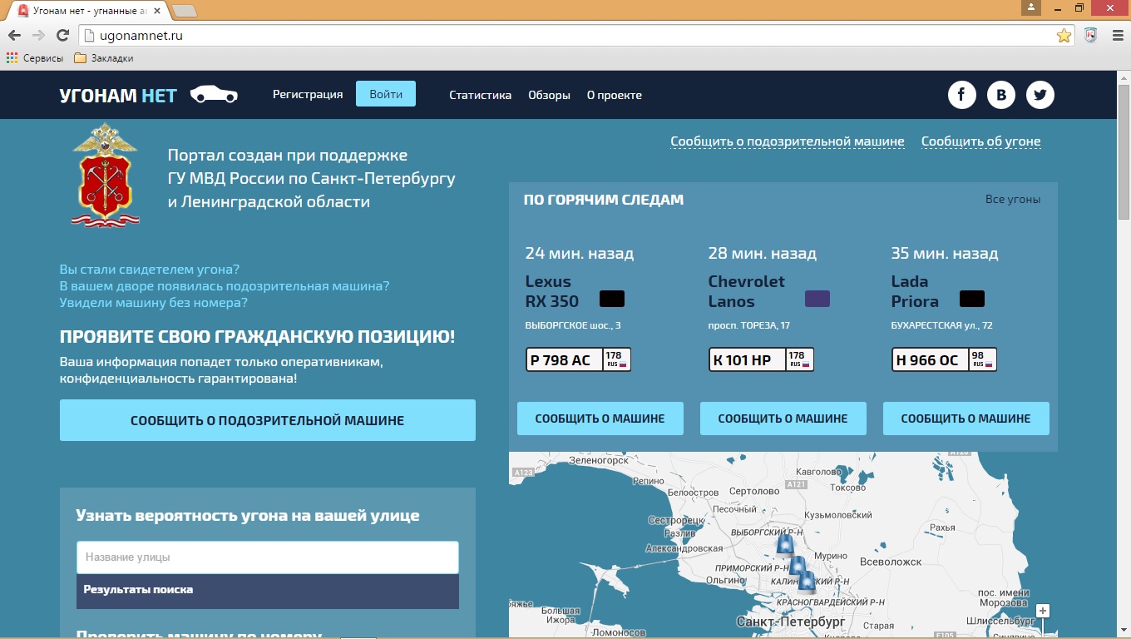Open the Twitter social icon
The height and width of the screenshot is (639, 1131).
click(x=1040, y=95)
